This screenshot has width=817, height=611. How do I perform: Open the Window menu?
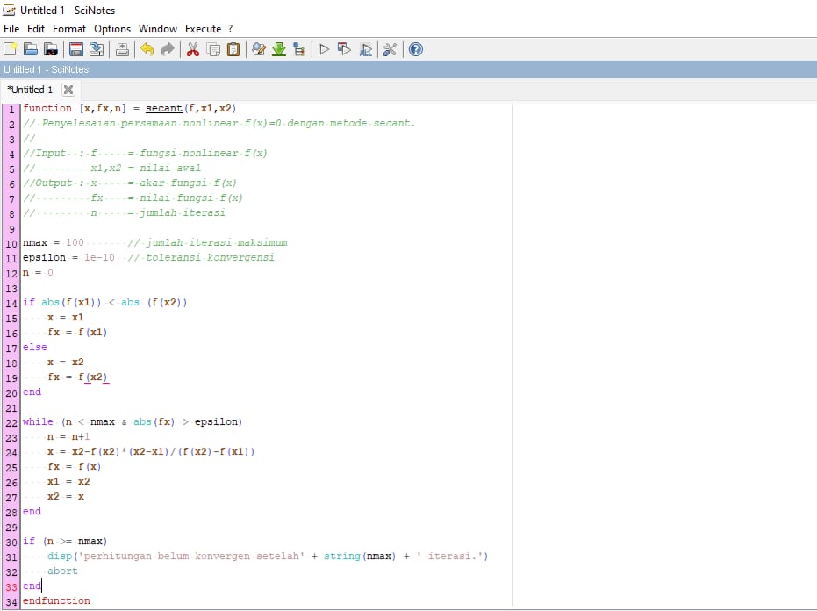[158, 29]
